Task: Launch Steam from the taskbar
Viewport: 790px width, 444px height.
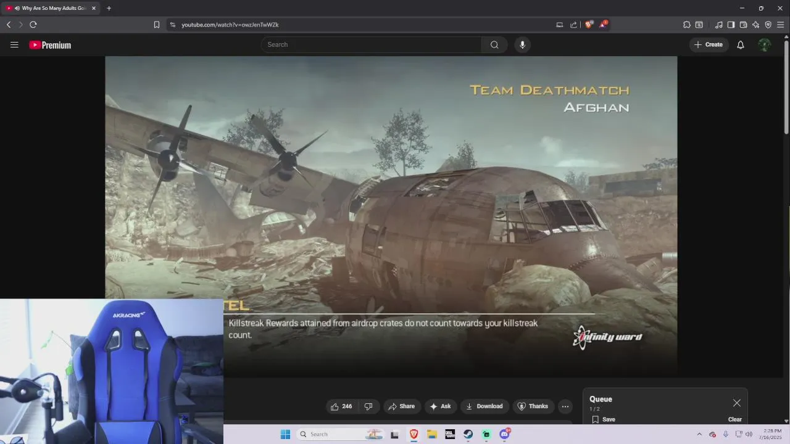Action: 468,434
